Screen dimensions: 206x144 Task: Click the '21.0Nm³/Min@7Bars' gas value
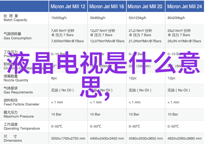point(145,41)
